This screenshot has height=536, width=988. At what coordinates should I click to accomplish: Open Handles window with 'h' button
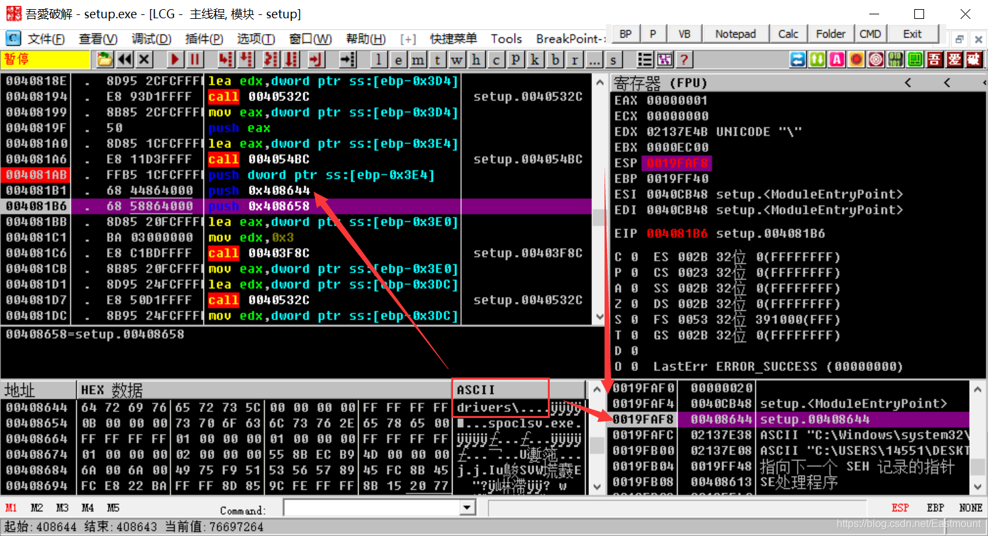point(477,60)
